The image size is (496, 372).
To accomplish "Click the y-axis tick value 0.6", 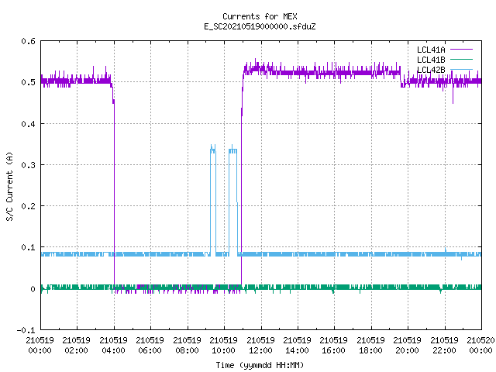I will (28, 41).
